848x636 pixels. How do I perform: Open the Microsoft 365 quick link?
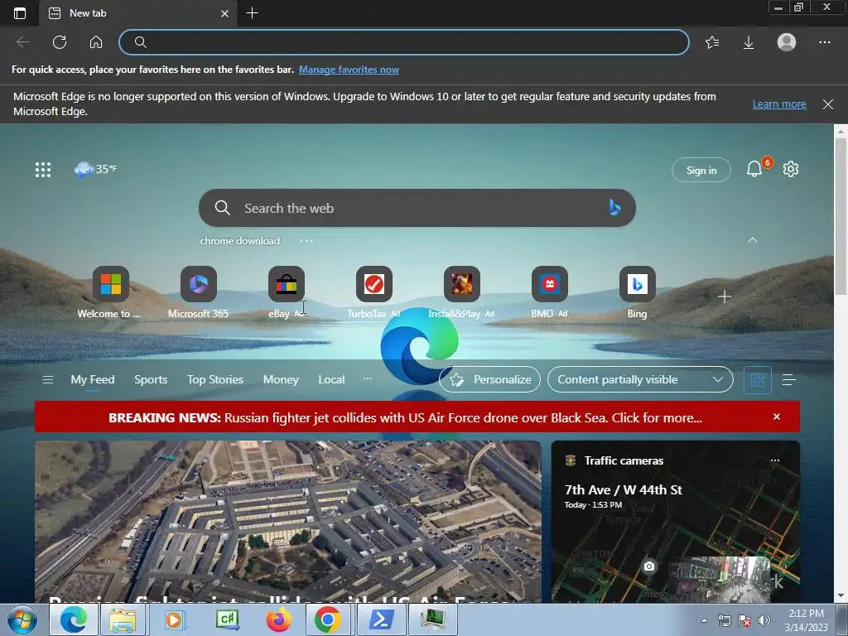(199, 292)
